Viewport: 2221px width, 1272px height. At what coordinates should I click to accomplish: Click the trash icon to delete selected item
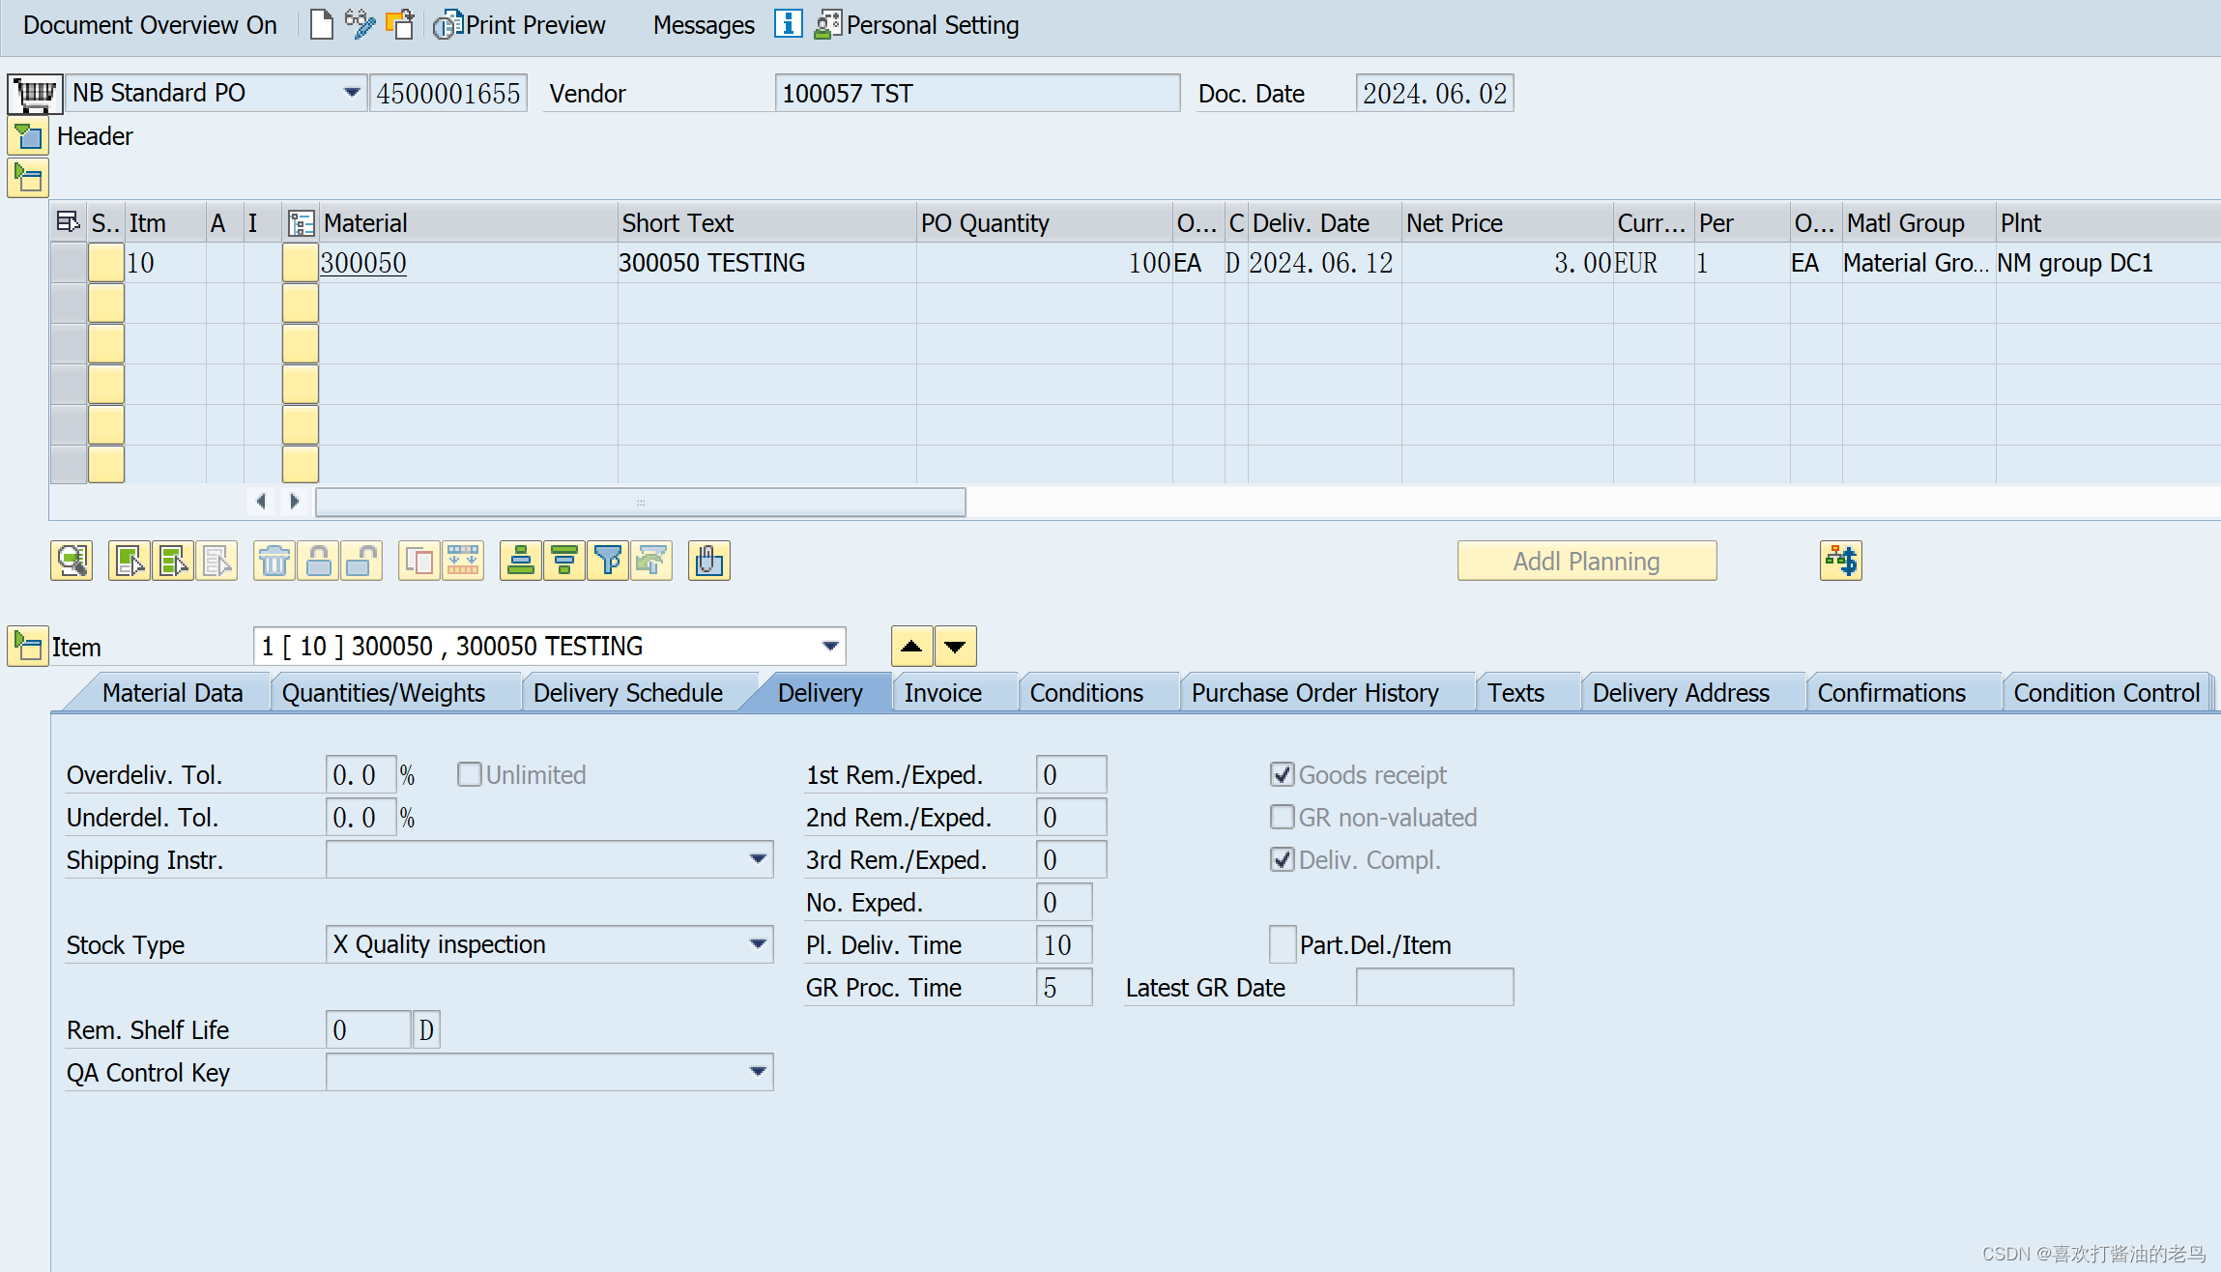274,561
